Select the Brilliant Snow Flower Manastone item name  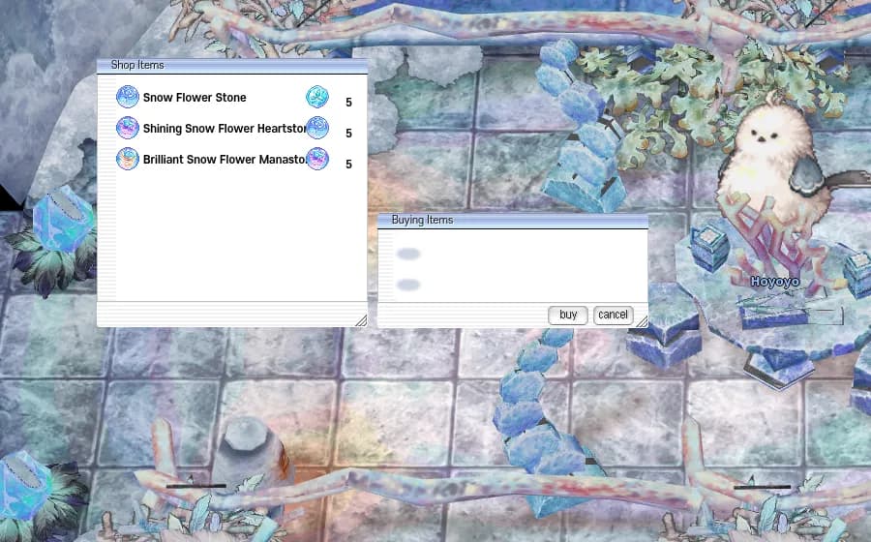click(225, 160)
